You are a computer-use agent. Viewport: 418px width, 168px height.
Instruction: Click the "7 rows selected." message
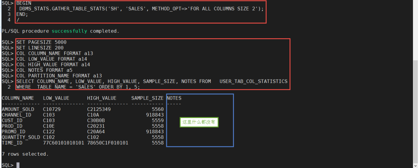tap(25, 154)
